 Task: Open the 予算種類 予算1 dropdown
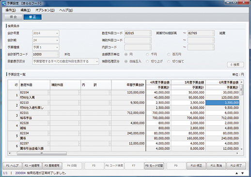coord(46,47)
